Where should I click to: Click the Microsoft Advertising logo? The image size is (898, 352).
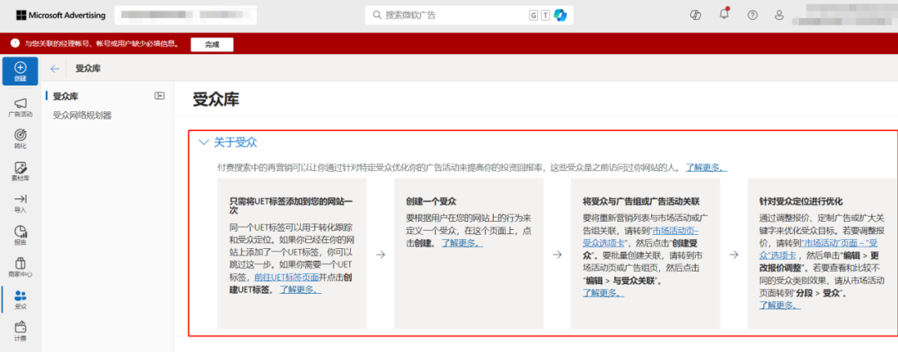click(x=61, y=16)
